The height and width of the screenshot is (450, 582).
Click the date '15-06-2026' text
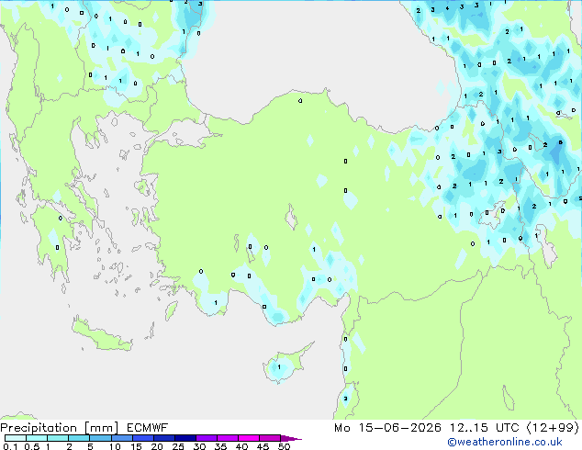(x=399, y=428)
